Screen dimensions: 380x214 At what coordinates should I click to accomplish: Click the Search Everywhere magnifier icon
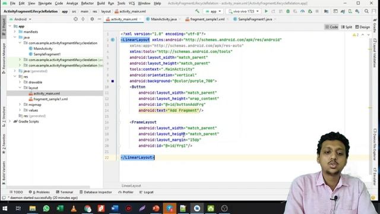366,11
